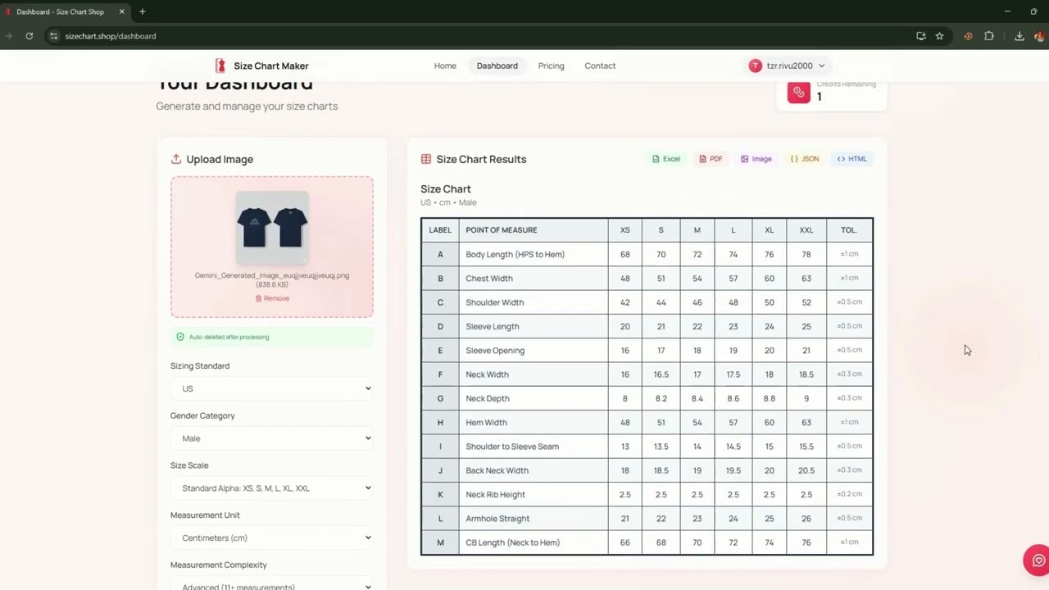Viewport: 1049px width, 590px height.
Task: Open the chat widget in the corner
Action: [1038, 560]
